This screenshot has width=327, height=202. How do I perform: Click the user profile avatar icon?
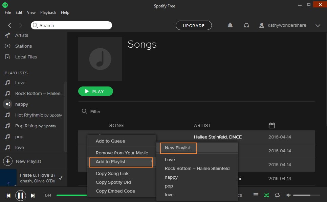point(262,25)
